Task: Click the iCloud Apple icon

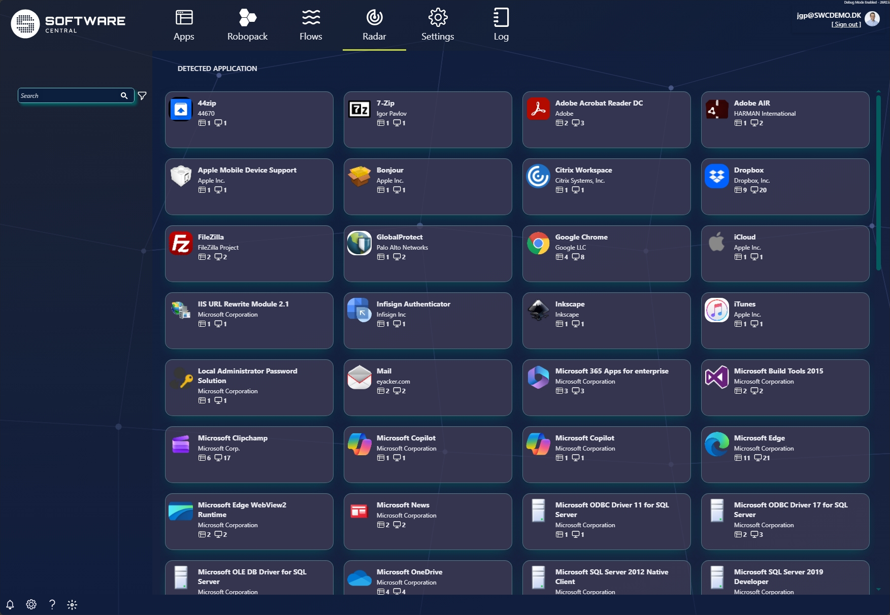Action: coord(717,242)
